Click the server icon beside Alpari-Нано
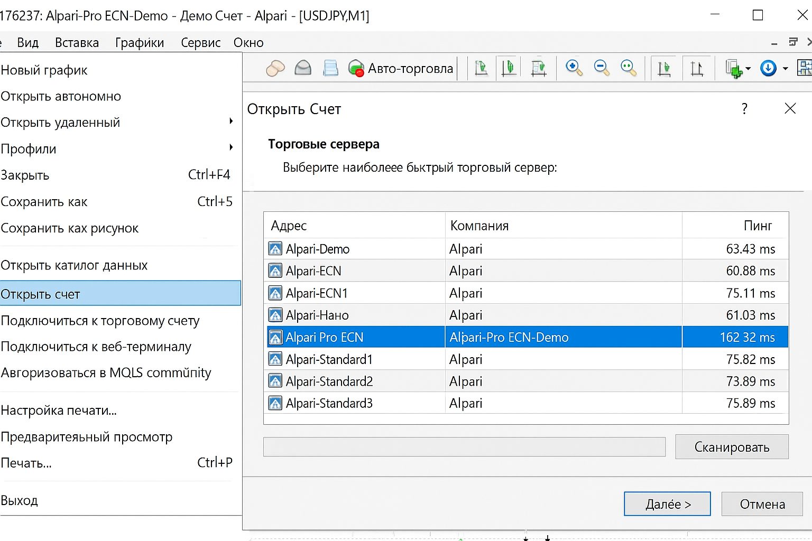Screen dimensions: 812x541 pyautogui.click(x=275, y=315)
